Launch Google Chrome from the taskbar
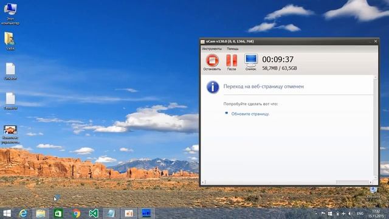389x219 pixels. pyautogui.click(x=76, y=214)
